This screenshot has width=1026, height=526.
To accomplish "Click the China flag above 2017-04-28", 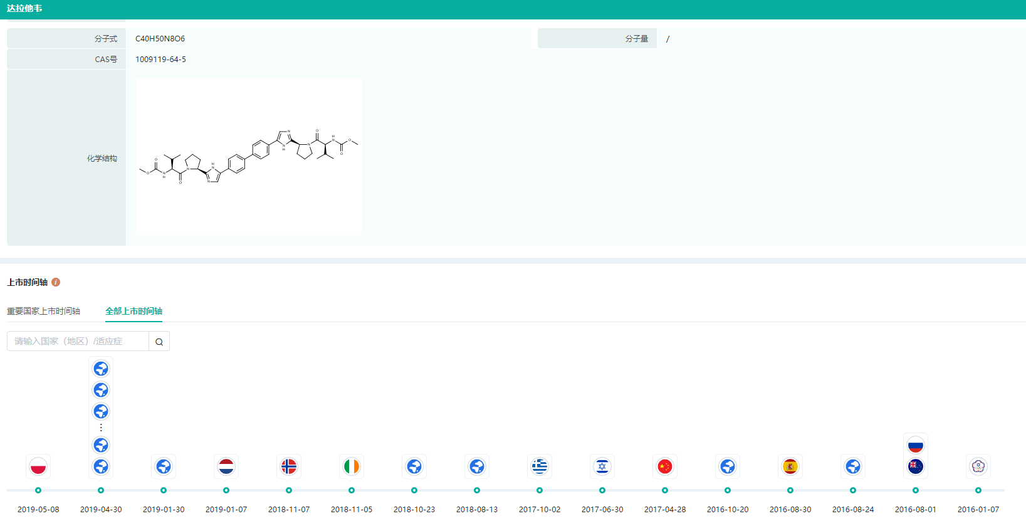I will point(665,466).
